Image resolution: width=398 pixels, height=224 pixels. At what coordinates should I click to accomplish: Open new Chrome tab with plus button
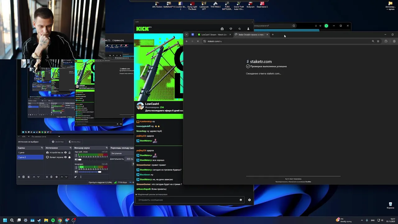pos(273,35)
